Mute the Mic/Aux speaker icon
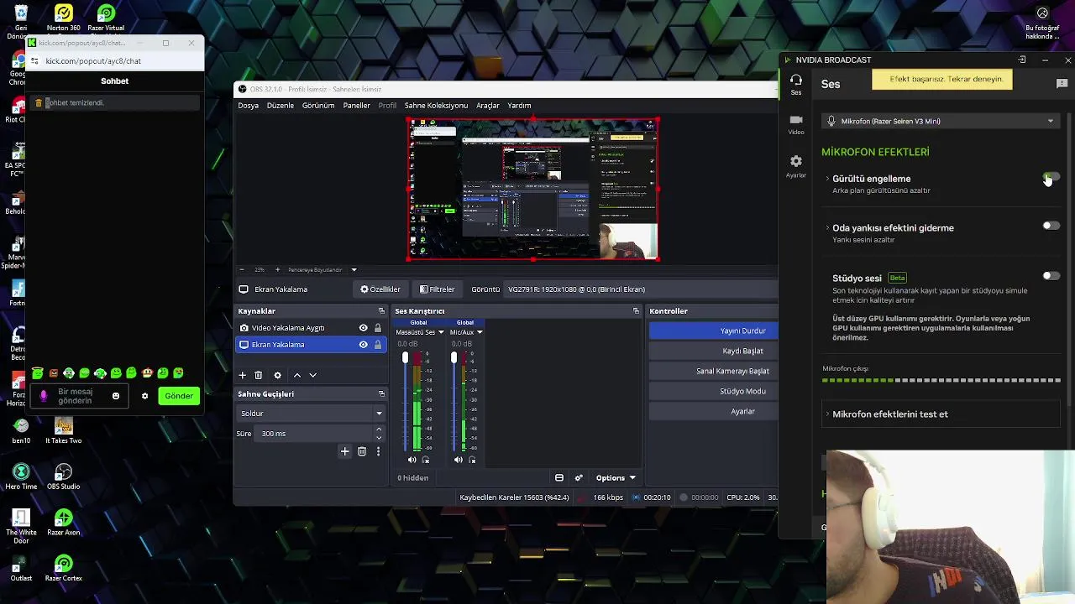1075x604 pixels. coord(458,460)
